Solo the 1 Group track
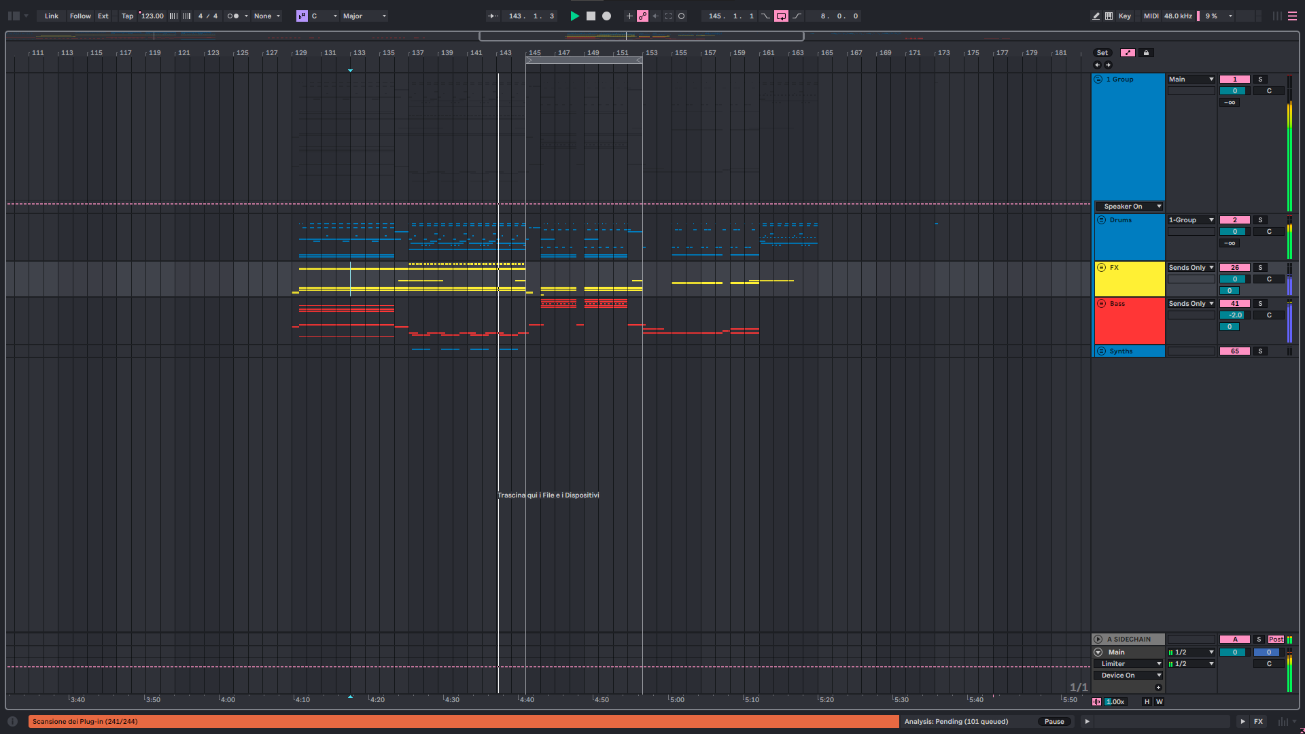Viewport: 1305px width, 734px height. (1260, 80)
